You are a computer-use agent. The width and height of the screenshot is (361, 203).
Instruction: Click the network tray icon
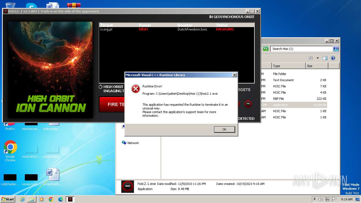(x=327, y=199)
